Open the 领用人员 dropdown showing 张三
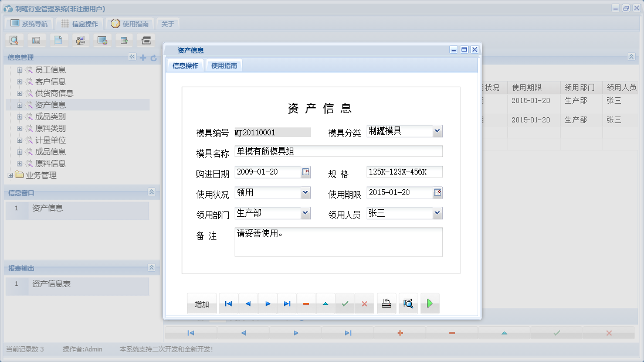This screenshot has height=362, width=644. [x=438, y=213]
